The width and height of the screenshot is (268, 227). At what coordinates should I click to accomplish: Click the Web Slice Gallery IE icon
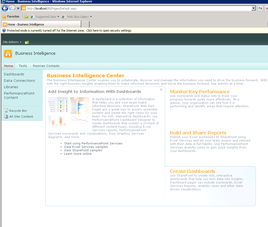coord(64,16)
